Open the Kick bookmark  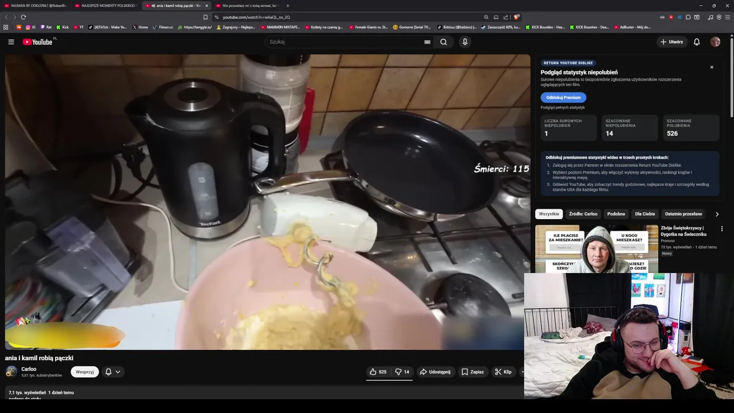click(x=63, y=27)
